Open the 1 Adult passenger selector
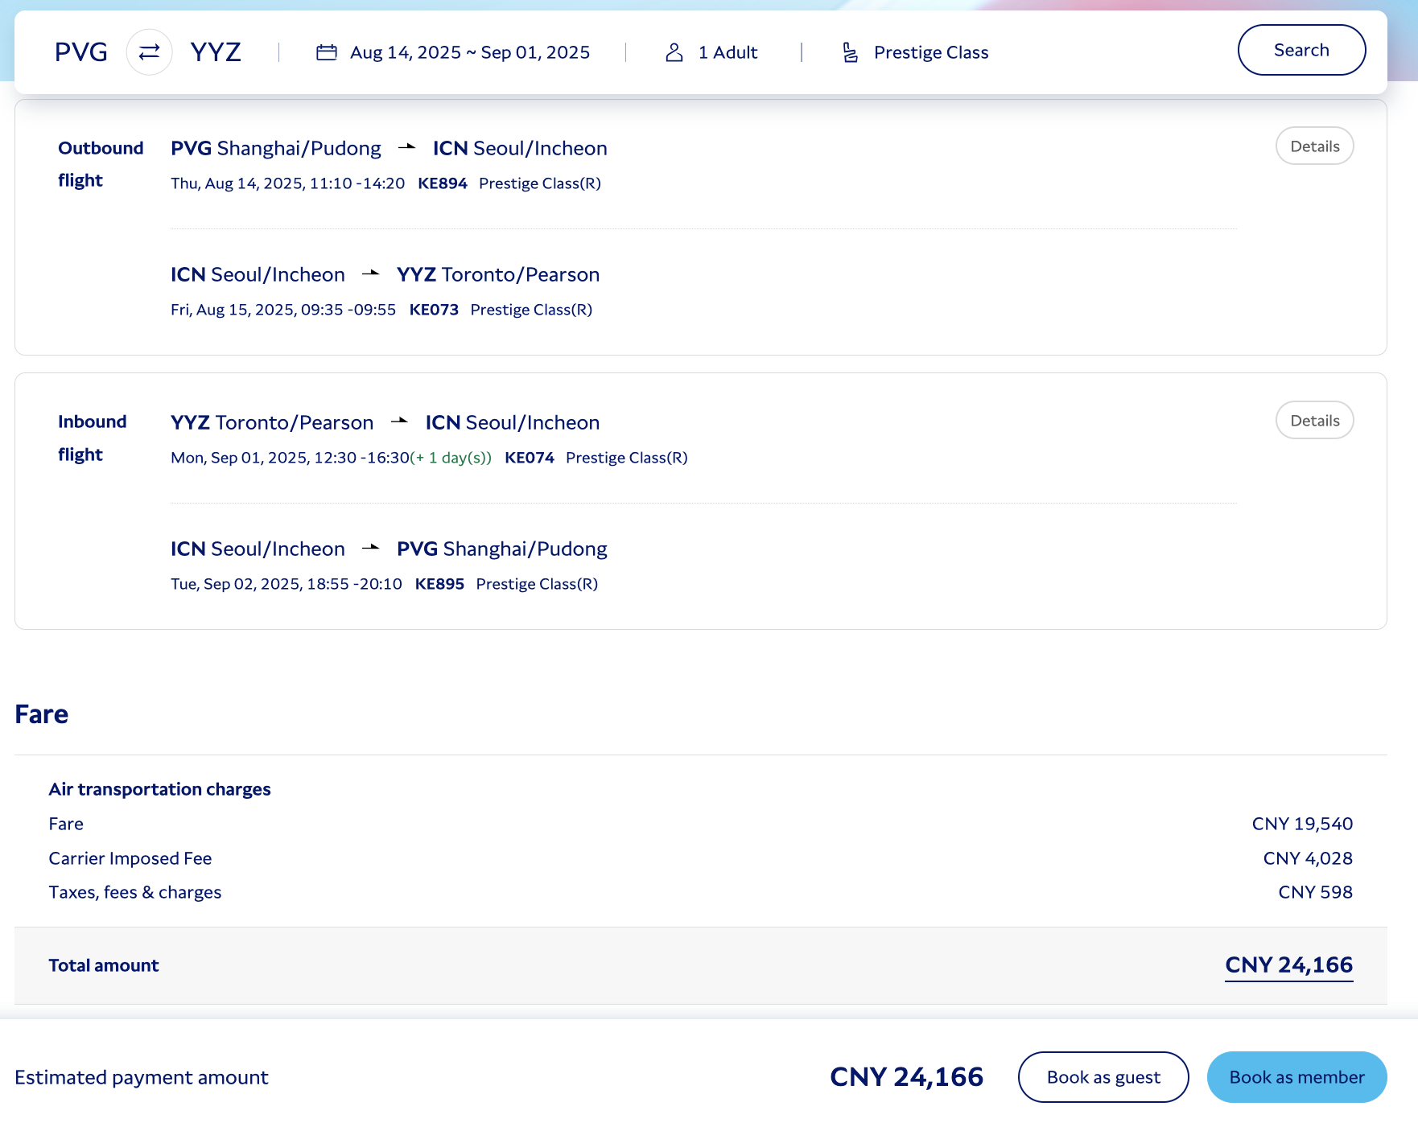The height and width of the screenshot is (1131, 1418). (x=727, y=52)
